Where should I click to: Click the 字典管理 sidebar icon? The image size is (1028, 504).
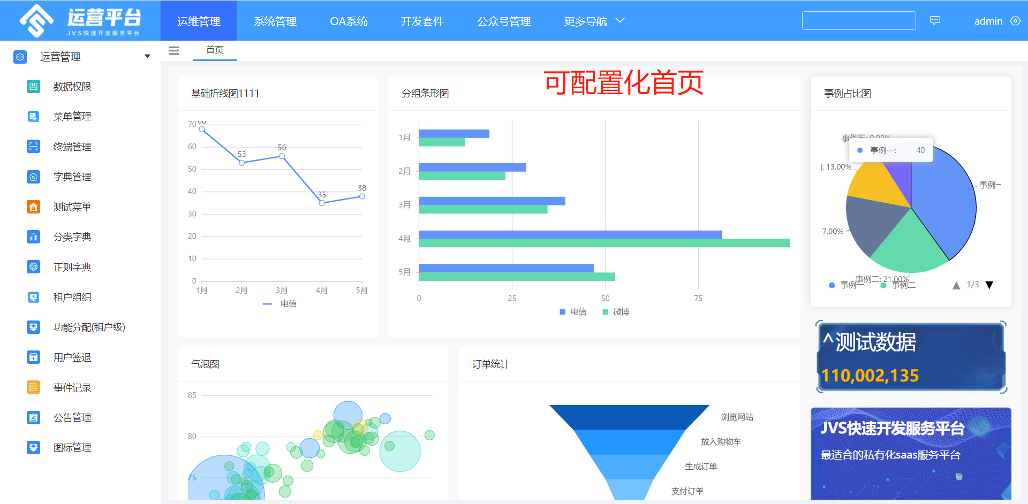pos(33,177)
